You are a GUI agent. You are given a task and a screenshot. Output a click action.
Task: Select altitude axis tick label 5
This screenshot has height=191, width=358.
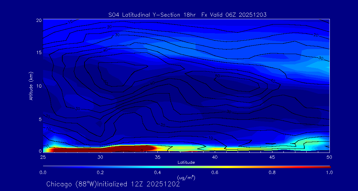[x=40, y=119]
